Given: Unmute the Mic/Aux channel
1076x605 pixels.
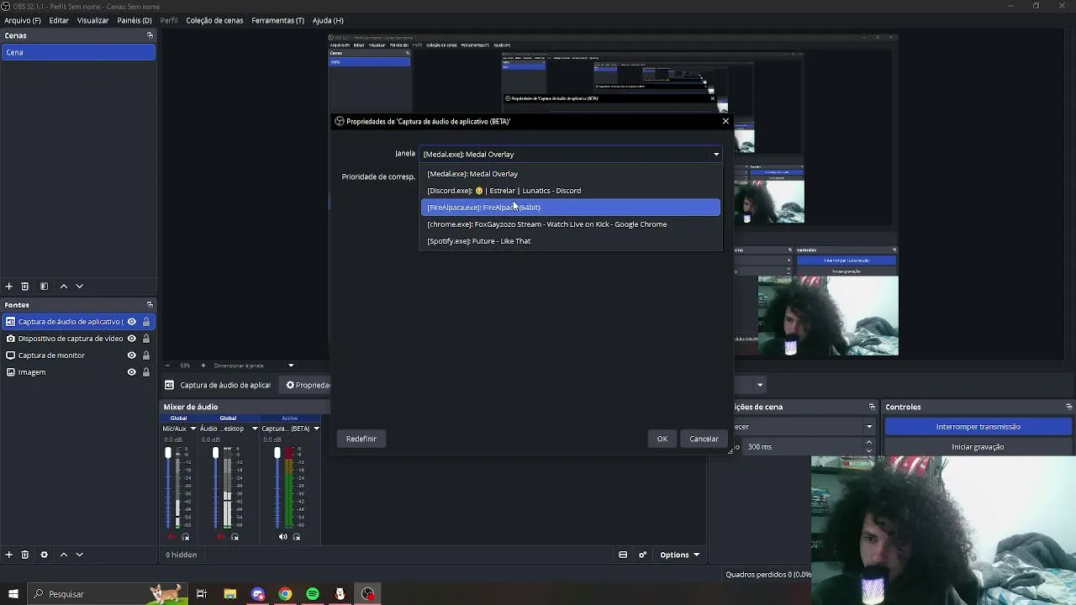Looking at the screenshot, I should click(x=171, y=537).
